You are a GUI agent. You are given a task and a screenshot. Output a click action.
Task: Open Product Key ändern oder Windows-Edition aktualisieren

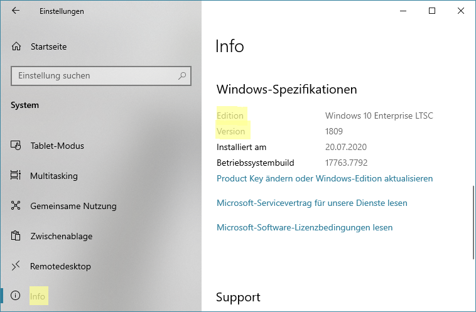point(325,178)
